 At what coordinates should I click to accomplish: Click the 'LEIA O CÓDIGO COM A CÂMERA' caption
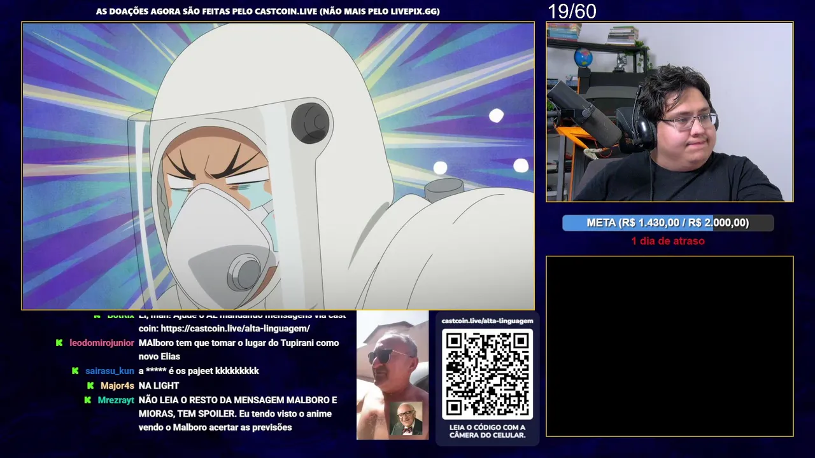pyautogui.click(x=487, y=431)
